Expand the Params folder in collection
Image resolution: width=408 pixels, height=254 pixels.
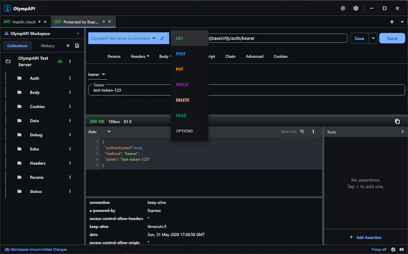(x=37, y=177)
